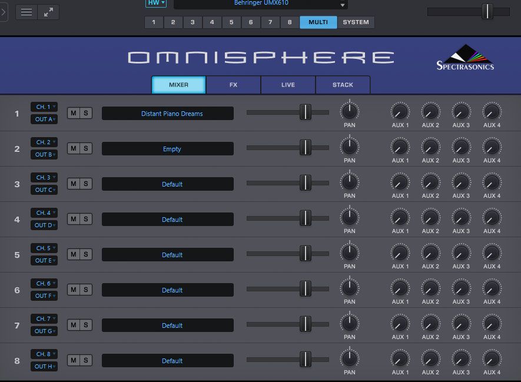
Task: Click the SYSTEM button
Action: [x=356, y=22]
